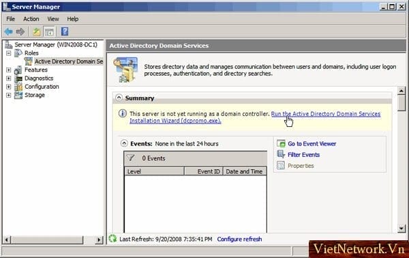Screen dimensions: 409x258
Task: Open the Help toolbar icon
Action: (x=65, y=31)
